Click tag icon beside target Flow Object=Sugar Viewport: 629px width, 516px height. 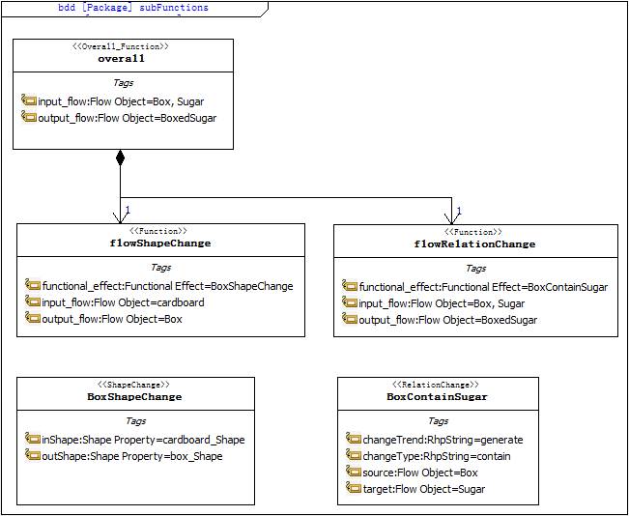[354, 488]
